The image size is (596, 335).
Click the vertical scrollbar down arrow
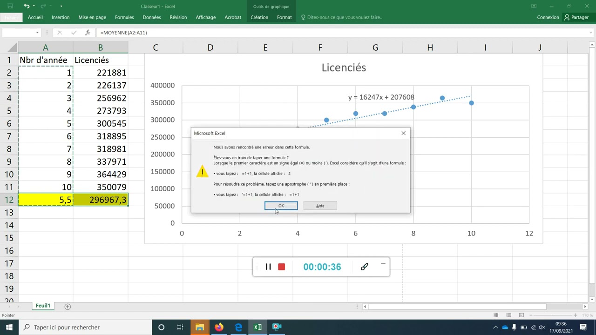coord(592,299)
